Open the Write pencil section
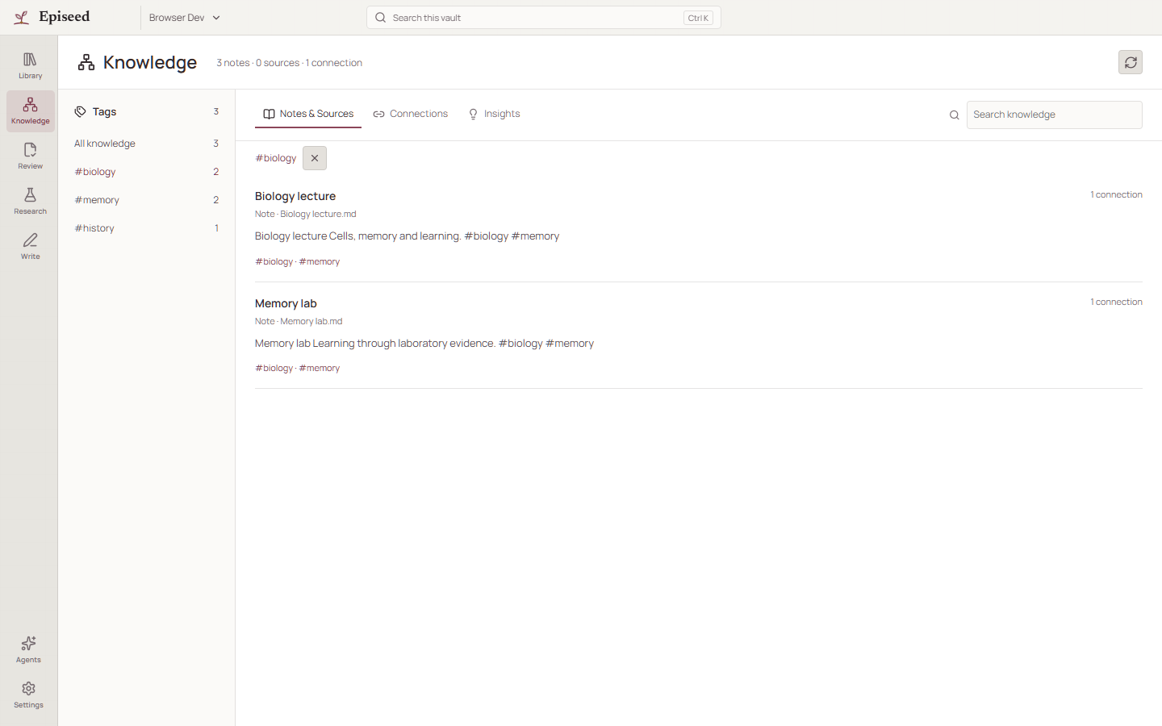The height and width of the screenshot is (726, 1162). (x=30, y=246)
